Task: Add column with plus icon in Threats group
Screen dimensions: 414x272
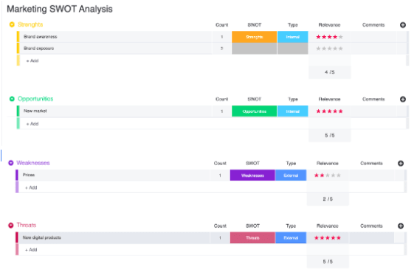Action: pyautogui.click(x=401, y=226)
